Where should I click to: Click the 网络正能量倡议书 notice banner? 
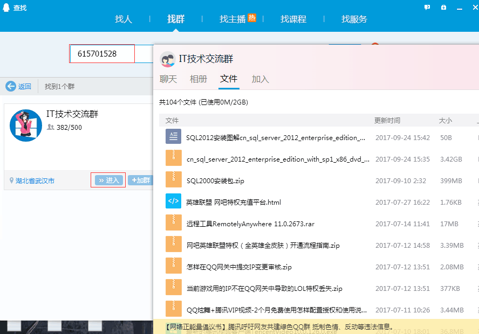coord(316,326)
